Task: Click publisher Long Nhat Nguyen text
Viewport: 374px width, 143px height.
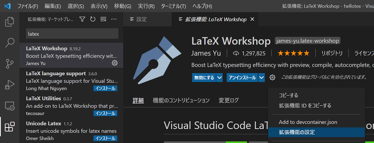Action: tap(46, 89)
